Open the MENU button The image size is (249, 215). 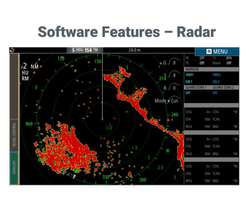217,51
